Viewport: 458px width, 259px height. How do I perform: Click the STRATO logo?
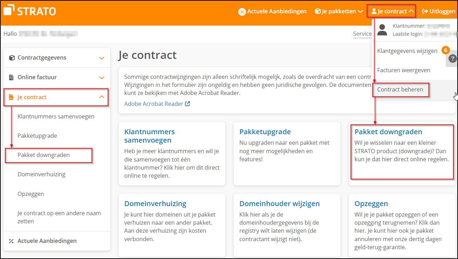coord(30,11)
